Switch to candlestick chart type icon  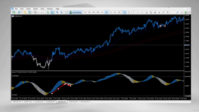point(48,12)
